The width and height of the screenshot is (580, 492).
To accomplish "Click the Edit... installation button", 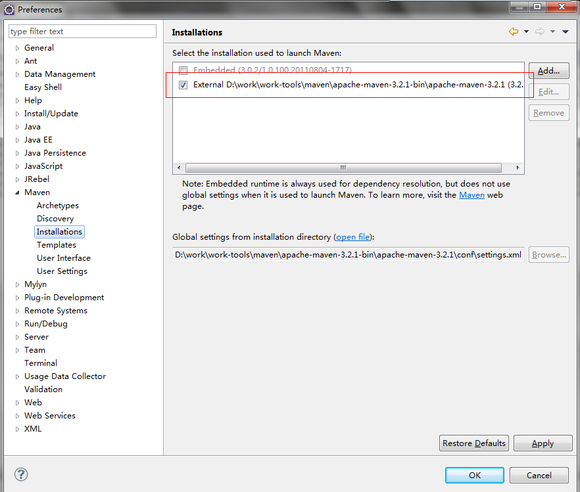I will click(x=548, y=91).
